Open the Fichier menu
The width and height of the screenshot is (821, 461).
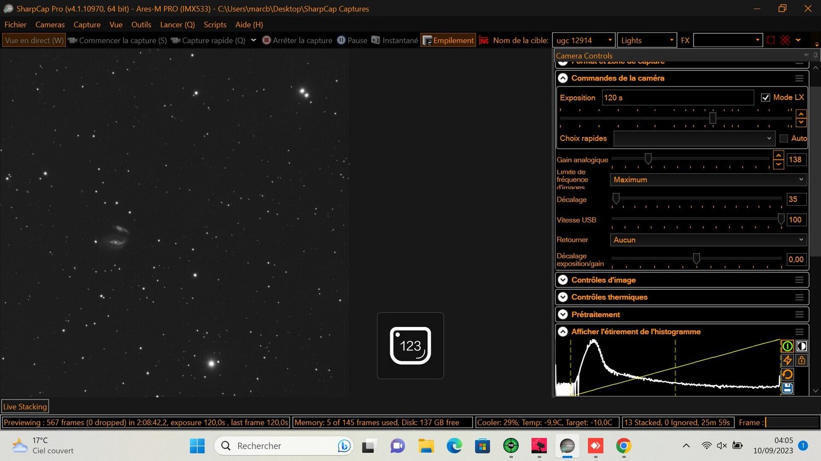coord(15,25)
